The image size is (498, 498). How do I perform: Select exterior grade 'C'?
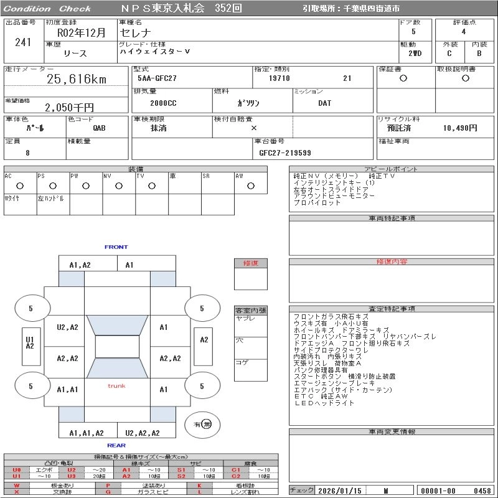click(449, 54)
